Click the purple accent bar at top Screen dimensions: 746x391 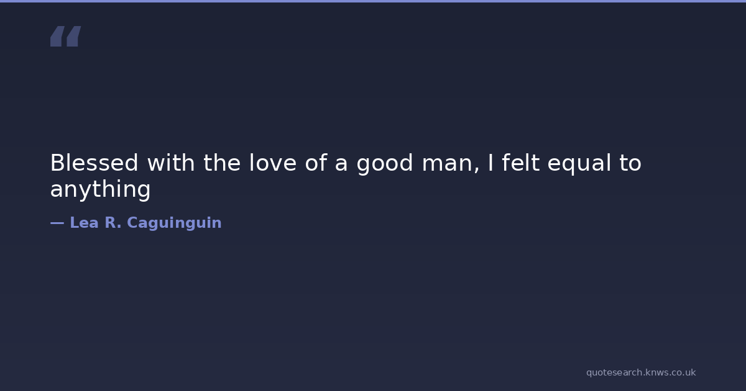[x=373, y=1]
